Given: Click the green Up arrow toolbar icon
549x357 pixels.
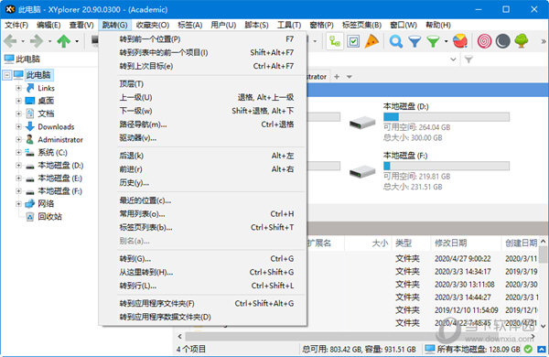Looking at the screenshot, I should pos(64,41).
